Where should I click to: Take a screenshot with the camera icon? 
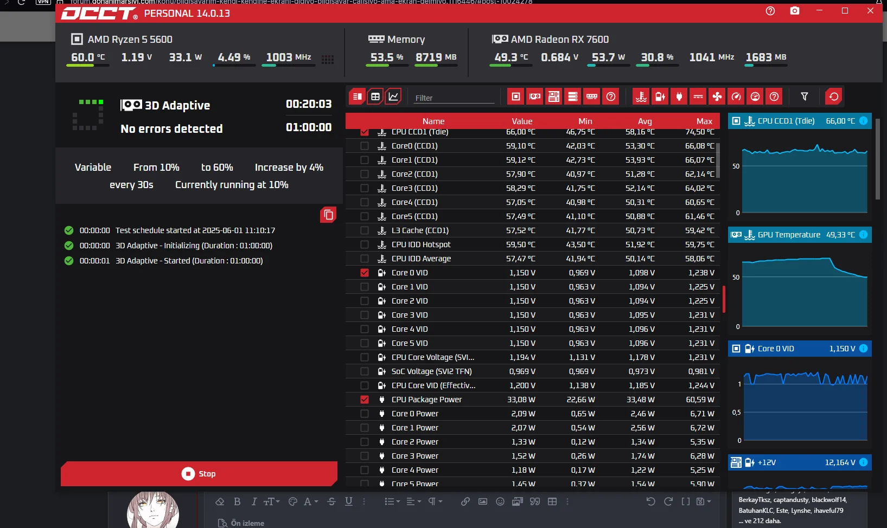click(795, 11)
